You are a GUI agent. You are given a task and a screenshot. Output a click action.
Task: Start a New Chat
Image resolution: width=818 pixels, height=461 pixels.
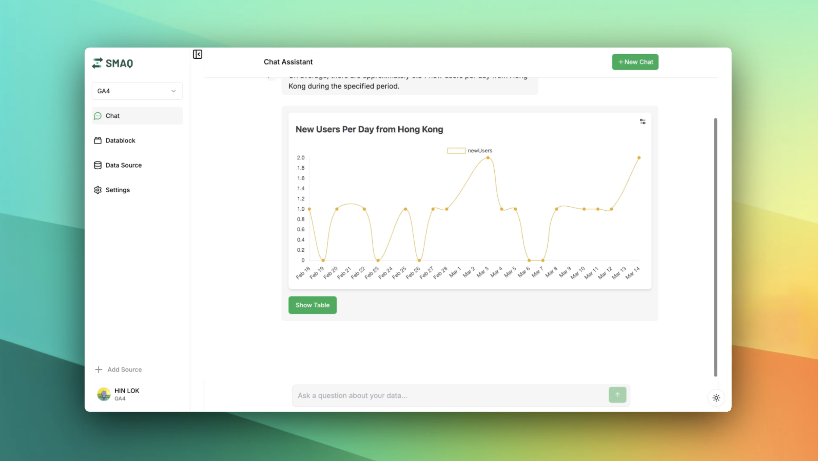tap(635, 62)
